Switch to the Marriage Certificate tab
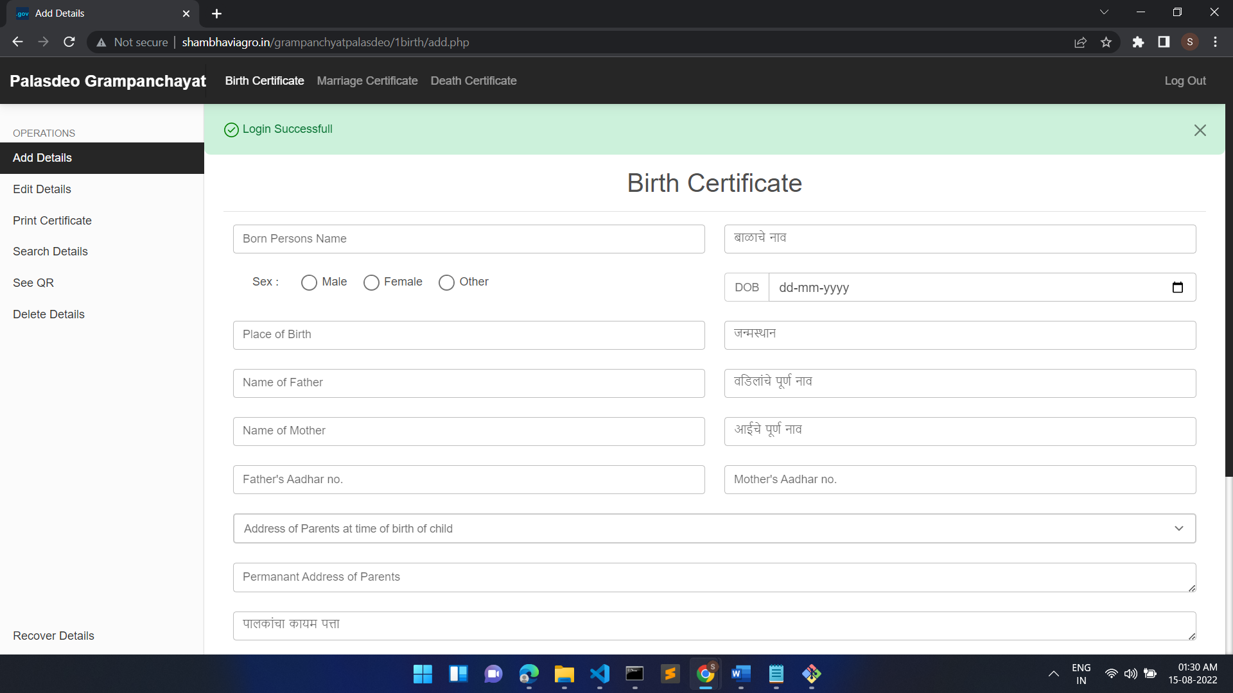This screenshot has width=1233, height=693. tap(367, 81)
